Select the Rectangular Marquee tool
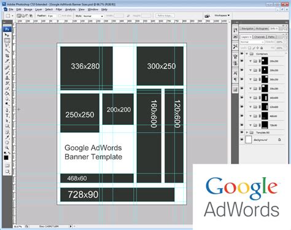This screenshot has width=291, height=230. click(7, 41)
